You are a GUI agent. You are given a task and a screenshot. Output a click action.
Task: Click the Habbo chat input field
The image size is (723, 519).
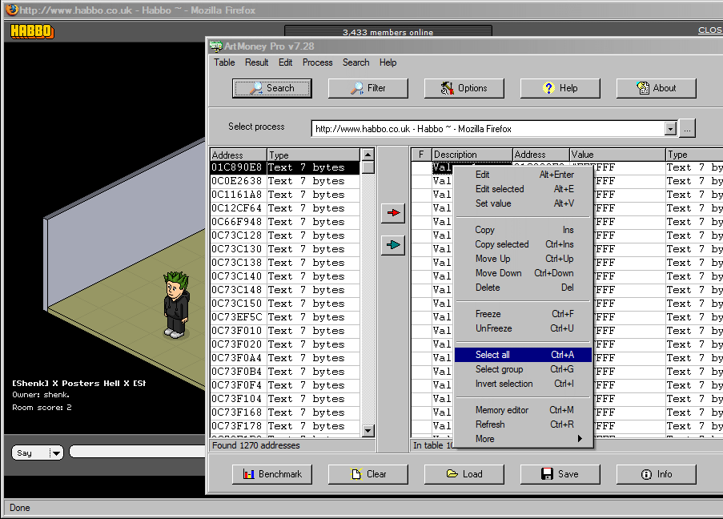click(138, 452)
